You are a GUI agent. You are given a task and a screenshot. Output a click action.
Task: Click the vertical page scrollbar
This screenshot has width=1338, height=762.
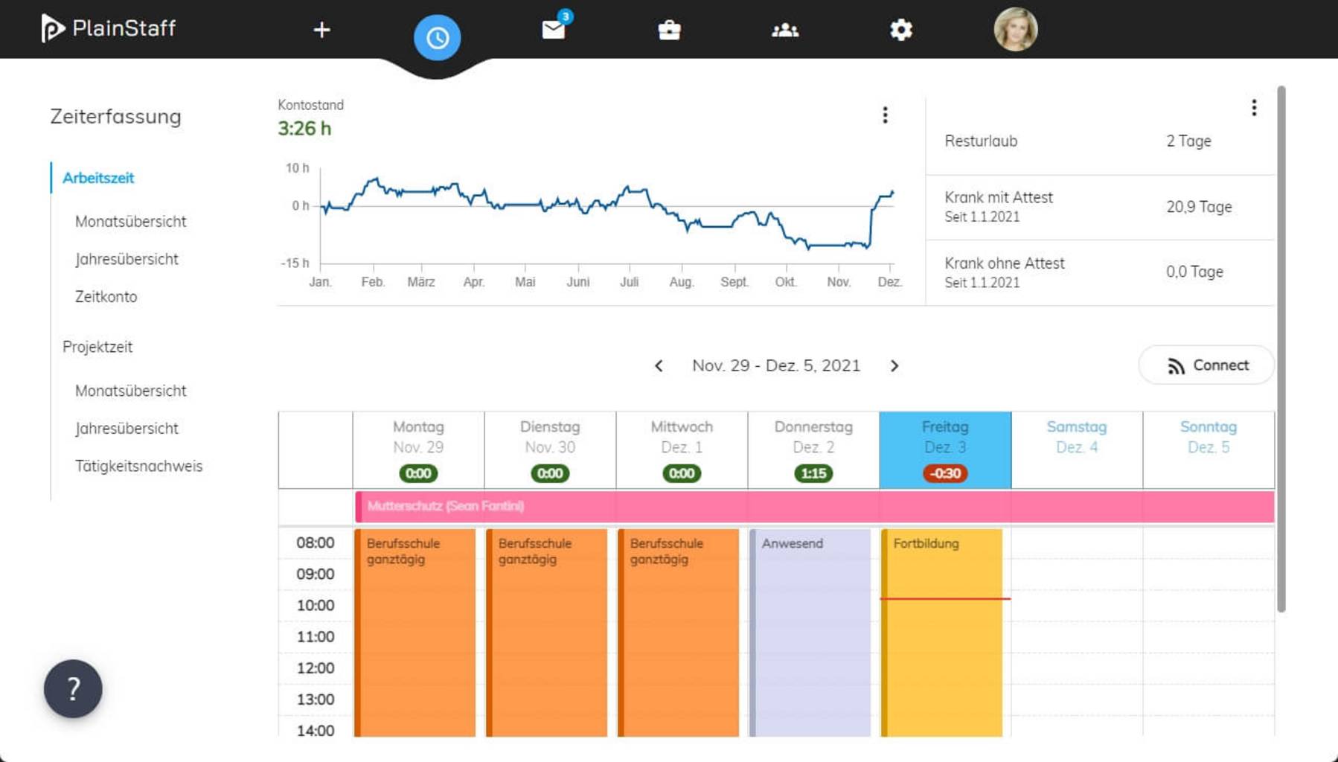1281,350
